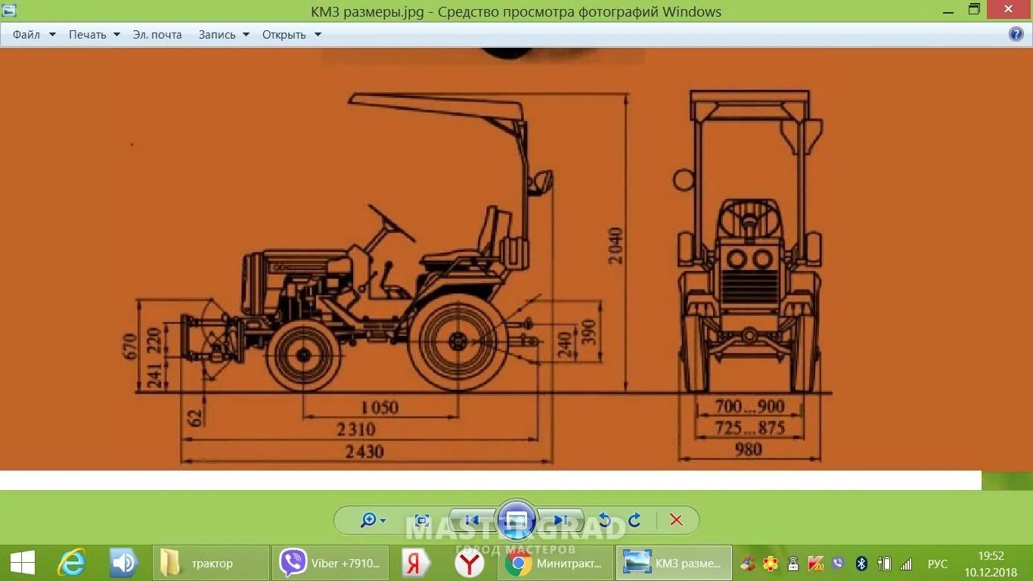Click the photo viewer title bar icon
1033x581 pixels.
[x=9, y=11]
